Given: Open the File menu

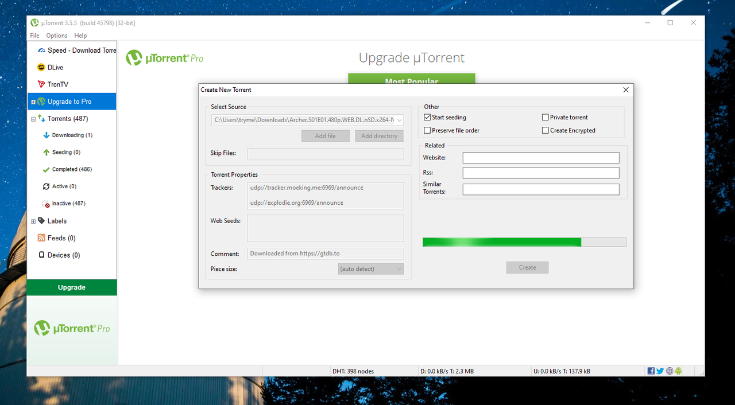Looking at the screenshot, I should (35, 36).
